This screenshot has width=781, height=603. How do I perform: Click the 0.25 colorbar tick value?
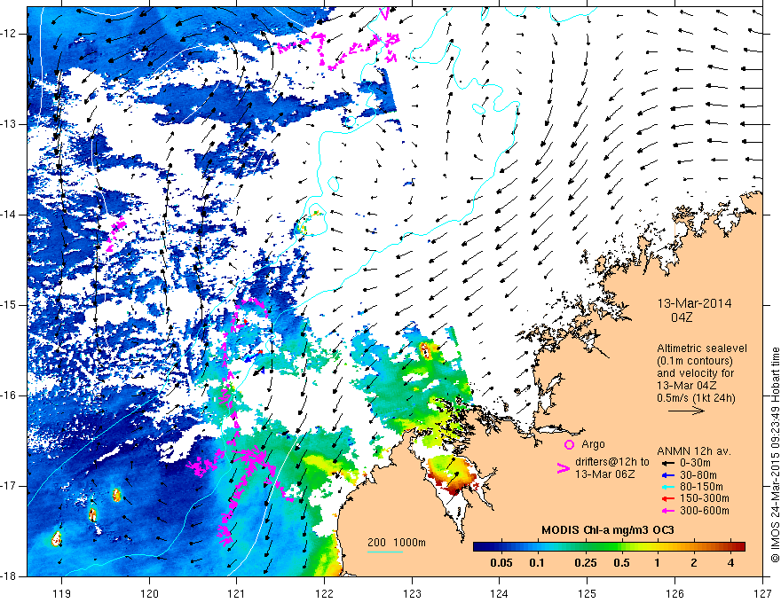pyautogui.click(x=585, y=563)
